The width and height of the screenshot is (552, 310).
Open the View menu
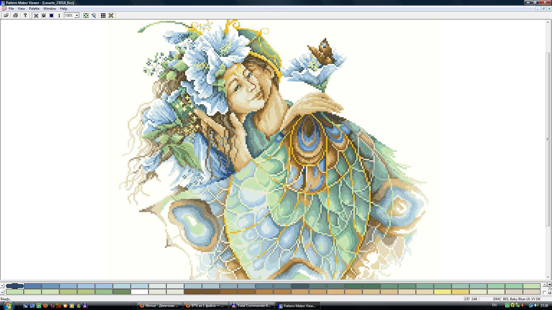pos(21,9)
